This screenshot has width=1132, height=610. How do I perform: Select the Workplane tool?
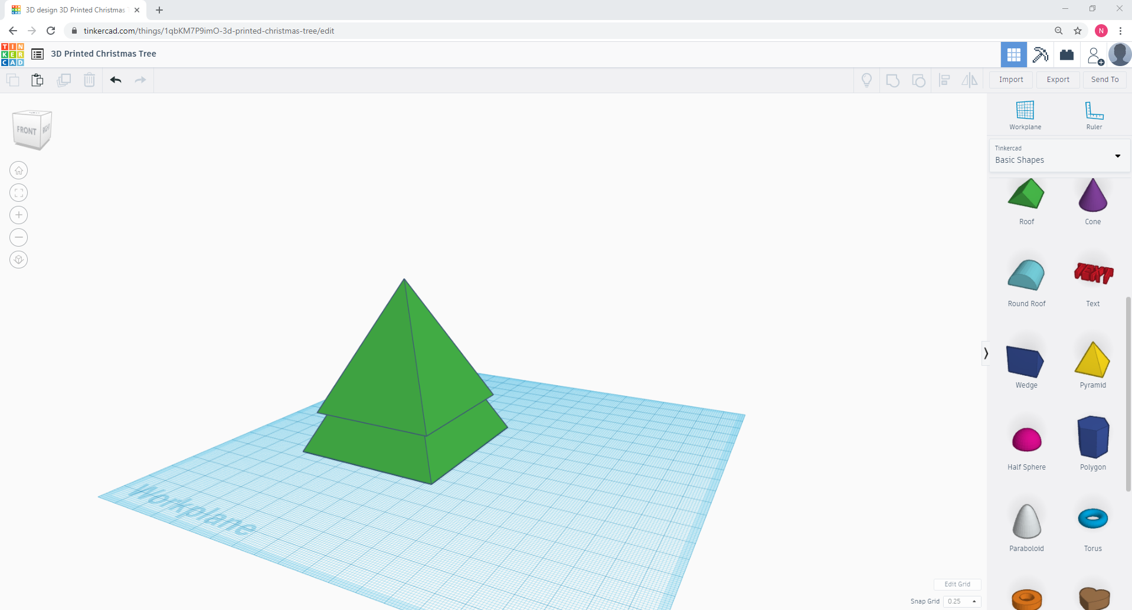[1025, 115]
